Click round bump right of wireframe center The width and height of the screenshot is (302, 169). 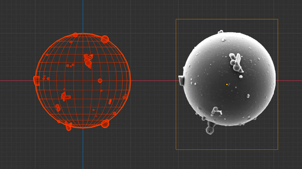point(100,81)
